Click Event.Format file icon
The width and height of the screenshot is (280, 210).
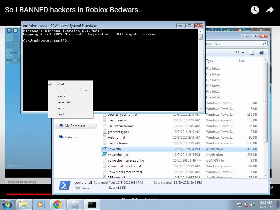coord(104,120)
